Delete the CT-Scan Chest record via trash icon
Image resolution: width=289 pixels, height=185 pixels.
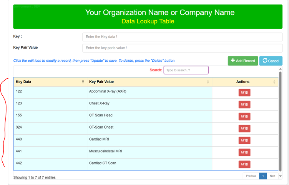pos(246,128)
